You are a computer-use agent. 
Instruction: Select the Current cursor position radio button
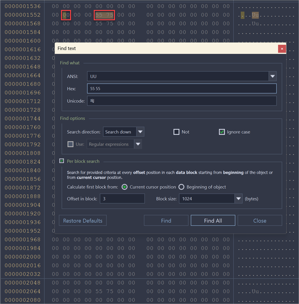click(x=125, y=187)
